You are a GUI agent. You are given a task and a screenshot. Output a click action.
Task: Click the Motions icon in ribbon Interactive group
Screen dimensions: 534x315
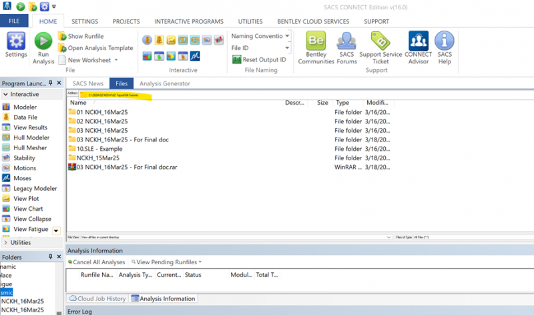207,40
